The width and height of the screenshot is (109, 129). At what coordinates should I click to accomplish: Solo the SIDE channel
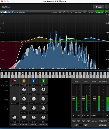coord(88,121)
